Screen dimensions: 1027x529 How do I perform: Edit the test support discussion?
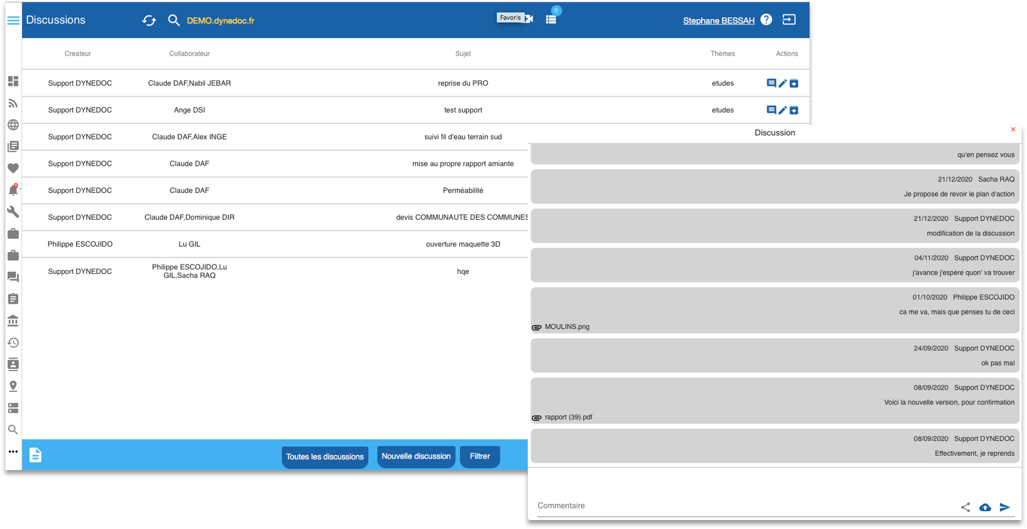[x=783, y=110]
